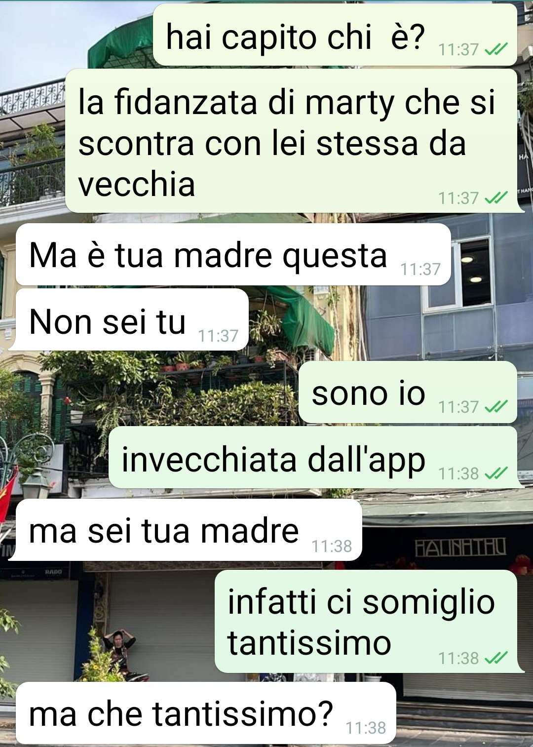Click the double-check icon beside 'sono io'

coord(496,407)
